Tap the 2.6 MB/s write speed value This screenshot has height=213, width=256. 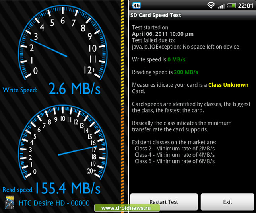pyautogui.click(x=74, y=89)
